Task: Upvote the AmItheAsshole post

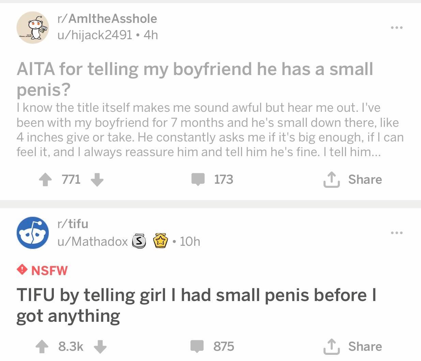Action: tap(45, 180)
